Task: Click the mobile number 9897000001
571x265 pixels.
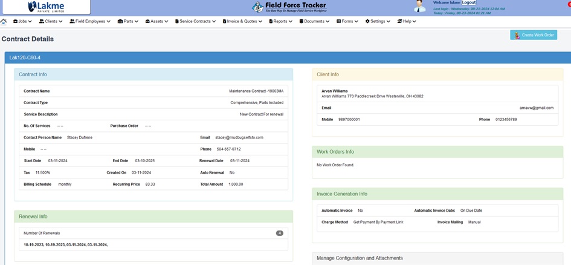Action: (x=349, y=120)
